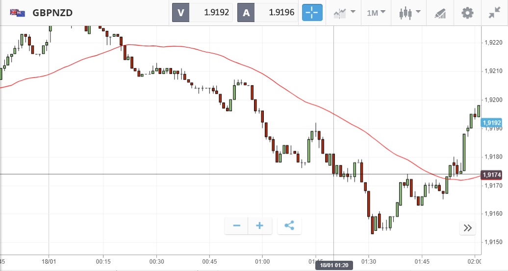Zoom out with the minus button

click(237, 226)
